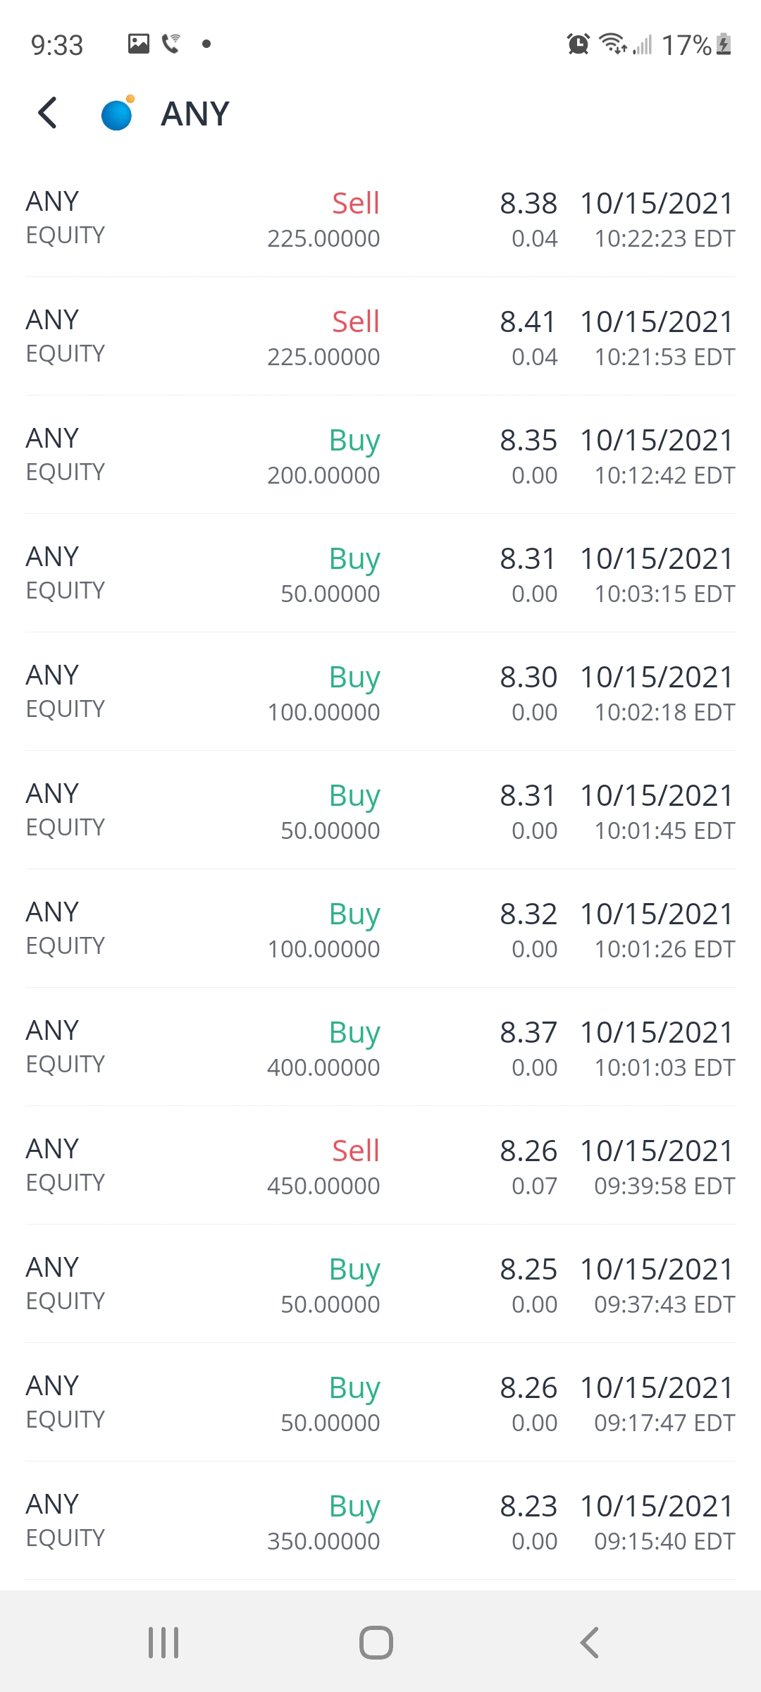Tap the battery indicator icon
The width and height of the screenshot is (761, 1692).
[x=724, y=44]
